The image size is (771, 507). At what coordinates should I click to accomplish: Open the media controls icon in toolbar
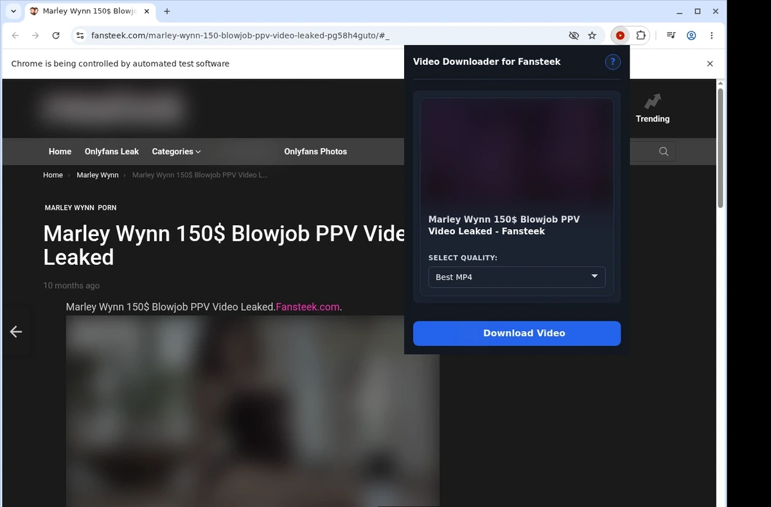(x=671, y=36)
